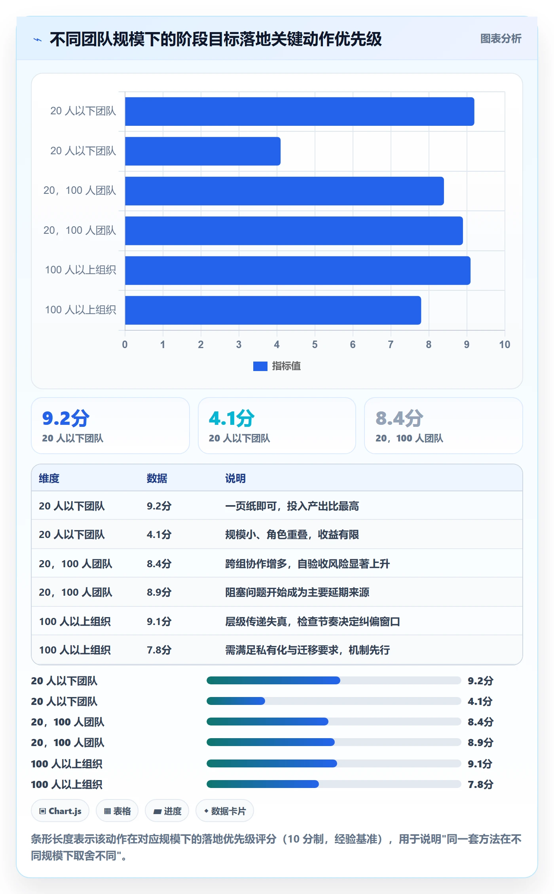Screen dimensions: 554x894
Task: Click the 8.9分 value in the table
Action: [x=159, y=592]
